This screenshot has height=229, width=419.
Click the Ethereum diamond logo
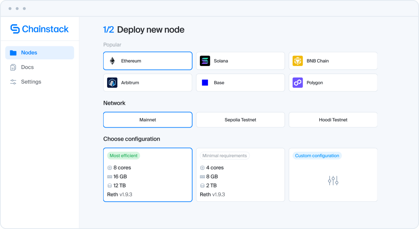112,61
